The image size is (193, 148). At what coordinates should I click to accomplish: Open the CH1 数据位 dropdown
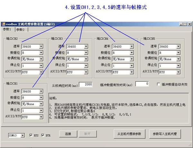pyautogui.click(x=32, y=98)
